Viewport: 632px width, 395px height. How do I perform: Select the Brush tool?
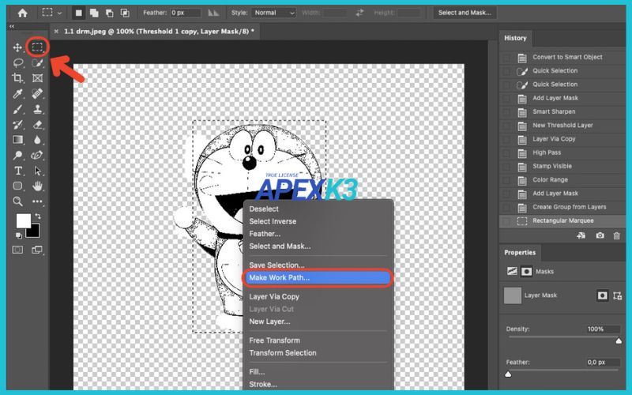click(x=17, y=109)
